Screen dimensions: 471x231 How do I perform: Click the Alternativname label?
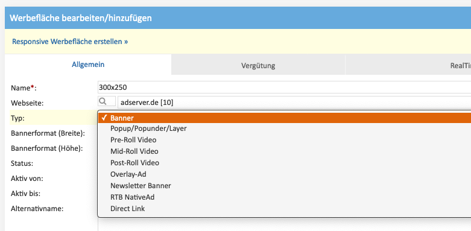(37, 209)
